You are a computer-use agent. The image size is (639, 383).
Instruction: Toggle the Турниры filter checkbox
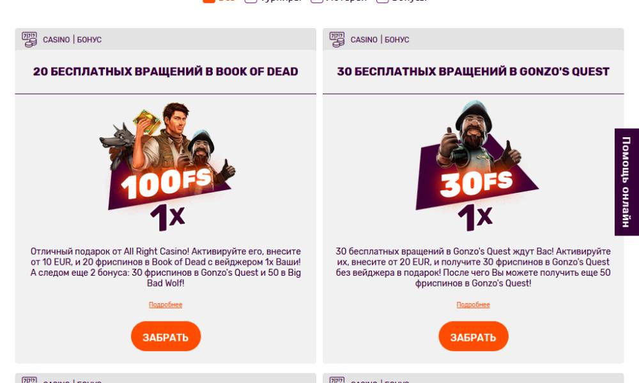250,1
